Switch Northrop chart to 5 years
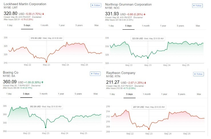The image size is (211, 139). tap(180, 26)
